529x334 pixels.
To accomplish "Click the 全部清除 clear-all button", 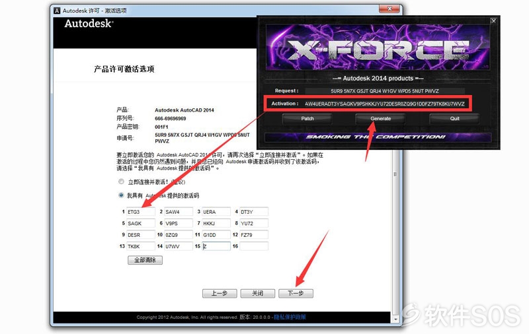I will (145, 260).
